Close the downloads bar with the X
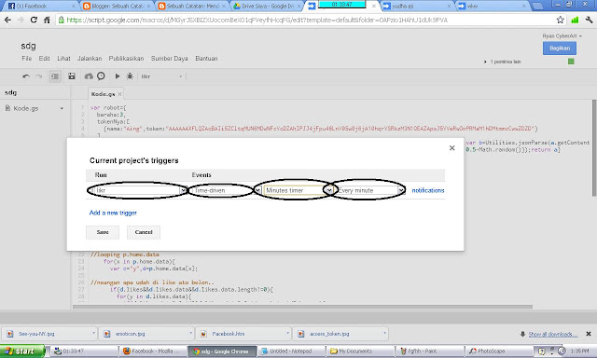 589,334
